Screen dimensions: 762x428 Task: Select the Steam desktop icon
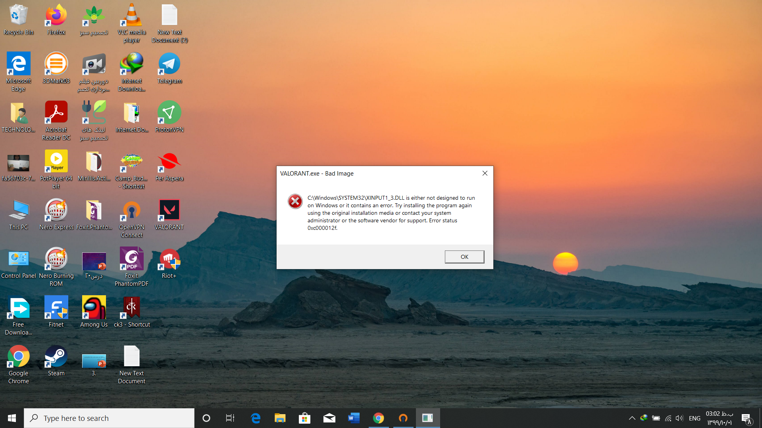pyautogui.click(x=56, y=357)
